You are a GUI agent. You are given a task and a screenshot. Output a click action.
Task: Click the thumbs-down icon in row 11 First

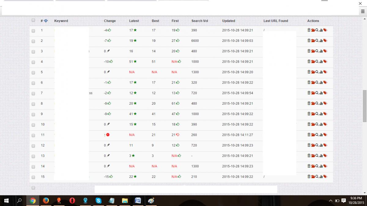pyautogui.click(x=178, y=135)
